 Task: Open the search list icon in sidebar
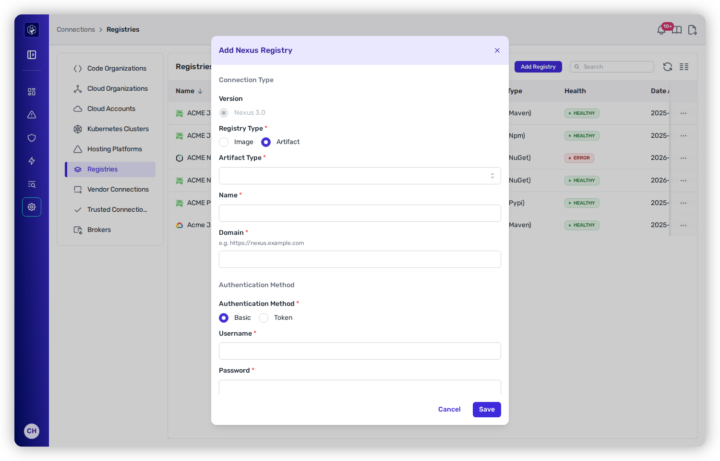32,184
